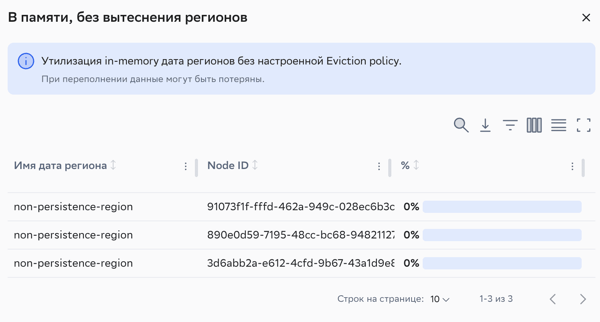Expand the table to fullscreen view
This screenshot has height=322, width=600.
pyautogui.click(x=583, y=125)
